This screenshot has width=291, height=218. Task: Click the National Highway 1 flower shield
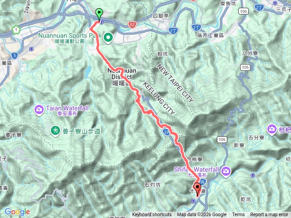(x=16, y=30)
